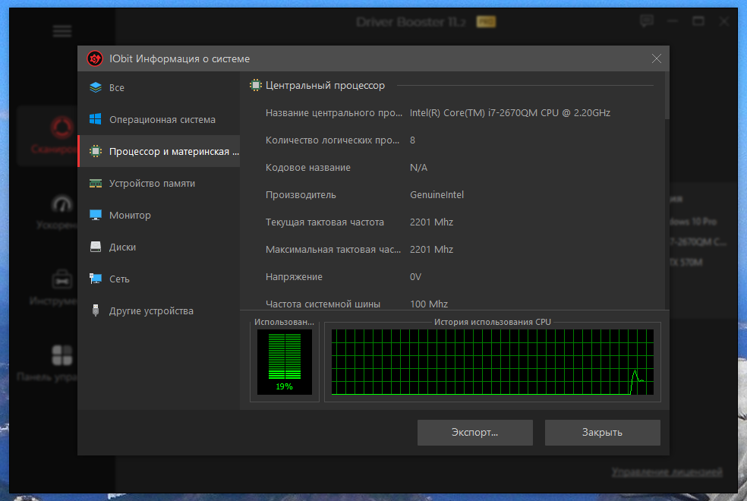Viewport: 747px width, 501px height.
Task: Click the Максимальная тактовая частота row label
Action: 333,250
